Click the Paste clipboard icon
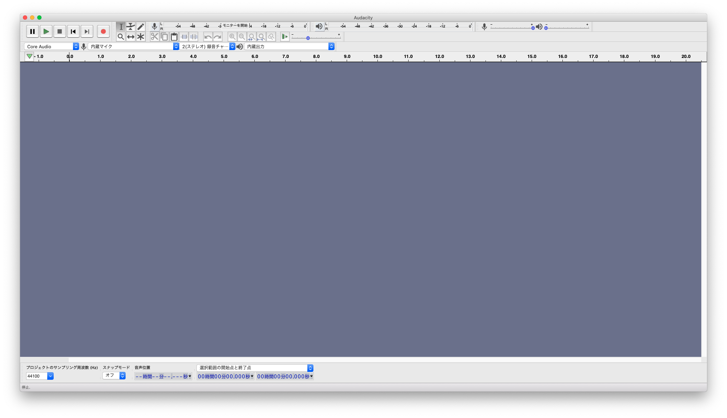The height and width of the screenshot is (418, 727). tap(174, 36)
